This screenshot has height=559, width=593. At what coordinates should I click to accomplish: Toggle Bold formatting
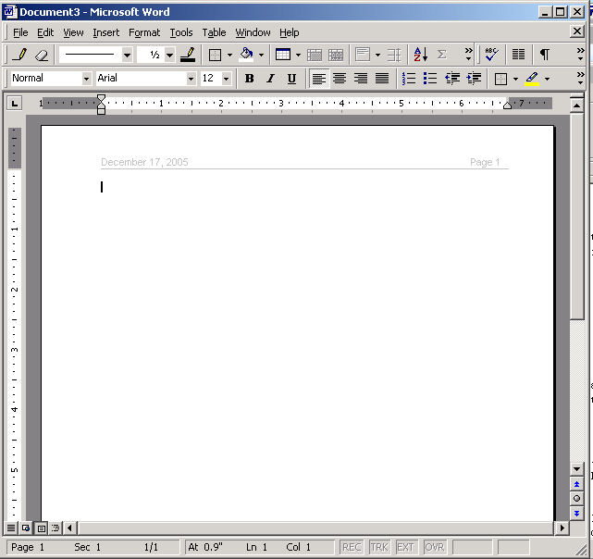click(x=249, y=79)
